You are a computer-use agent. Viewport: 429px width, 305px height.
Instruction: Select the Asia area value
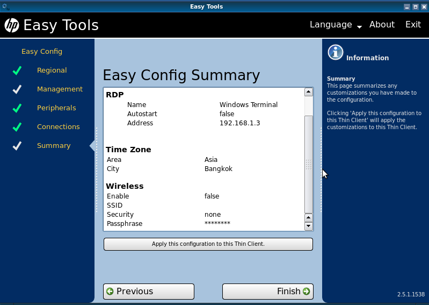coord(211,159)
